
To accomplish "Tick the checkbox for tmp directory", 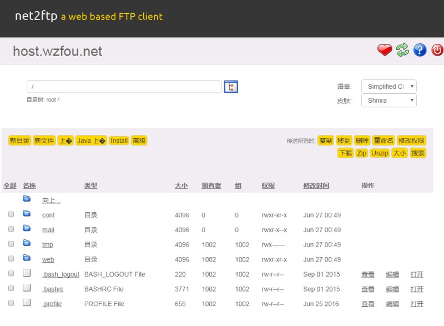I will point(11,244).
